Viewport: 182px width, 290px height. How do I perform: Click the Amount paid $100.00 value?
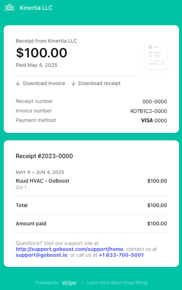tap(157, 224)
